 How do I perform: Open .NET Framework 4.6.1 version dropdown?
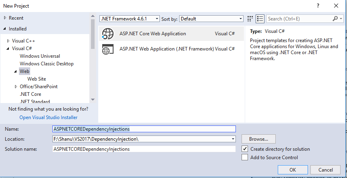pyautogui.click(x=130, y=19)
